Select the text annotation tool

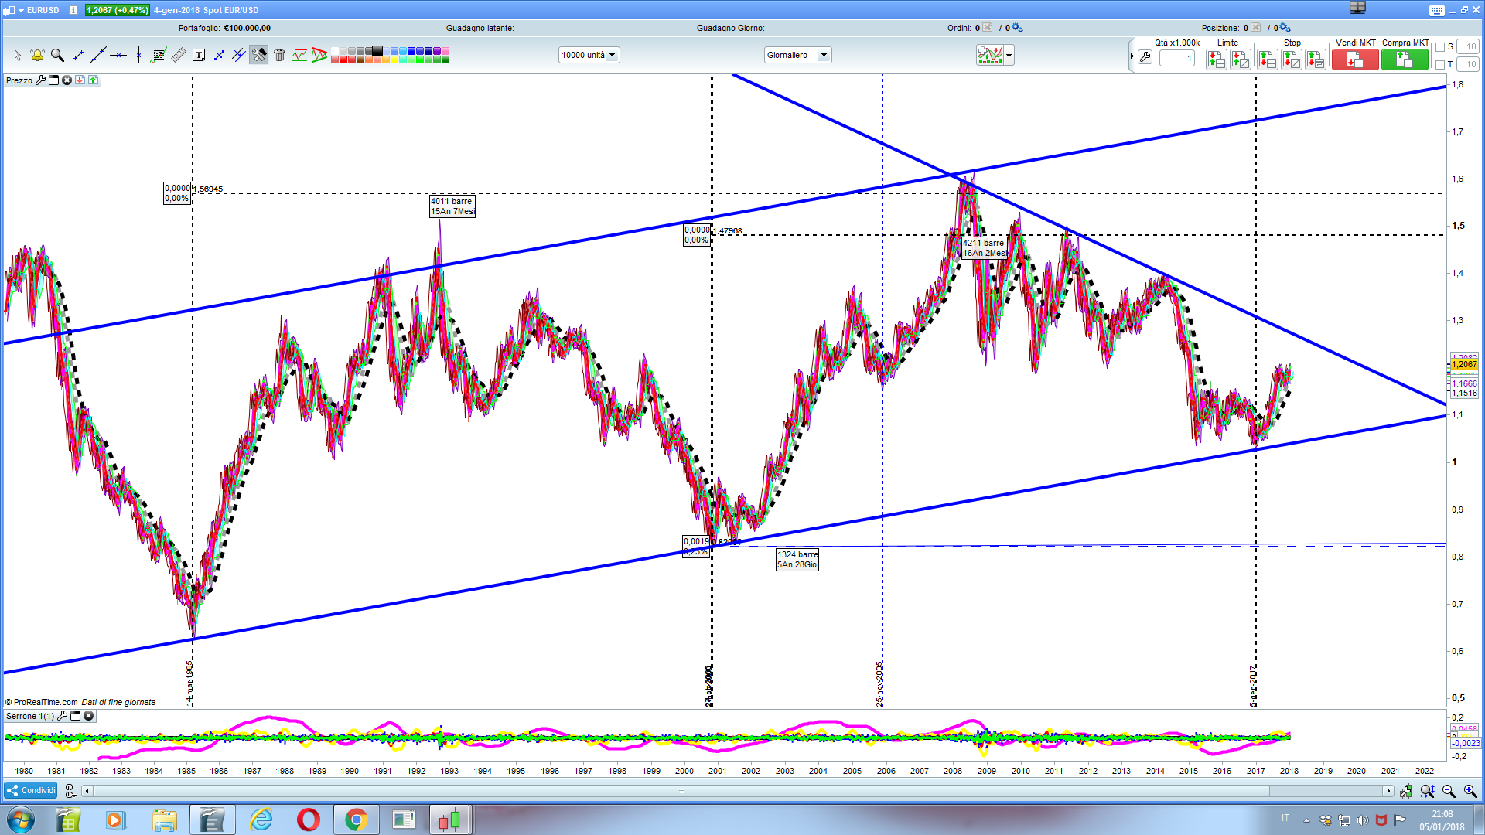[x=199, y=55]
